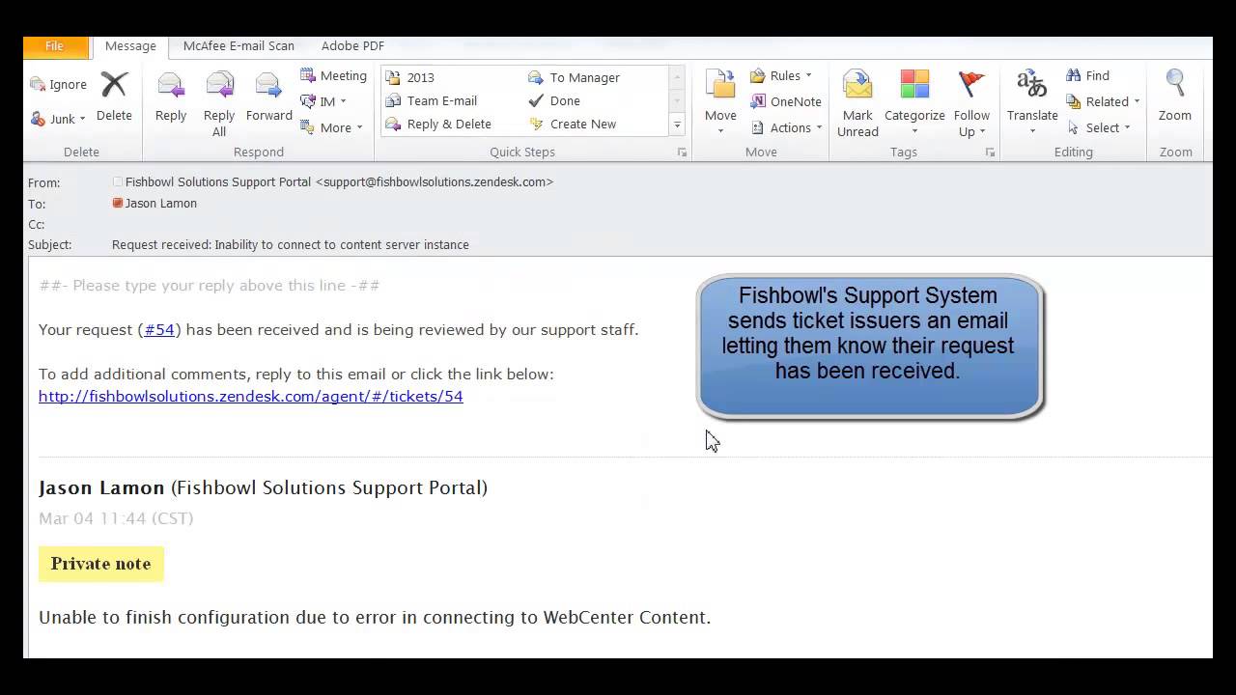Open the Tags dialog launcher
This screenshot has height=695, width=1236.
[x=990, y=153]
